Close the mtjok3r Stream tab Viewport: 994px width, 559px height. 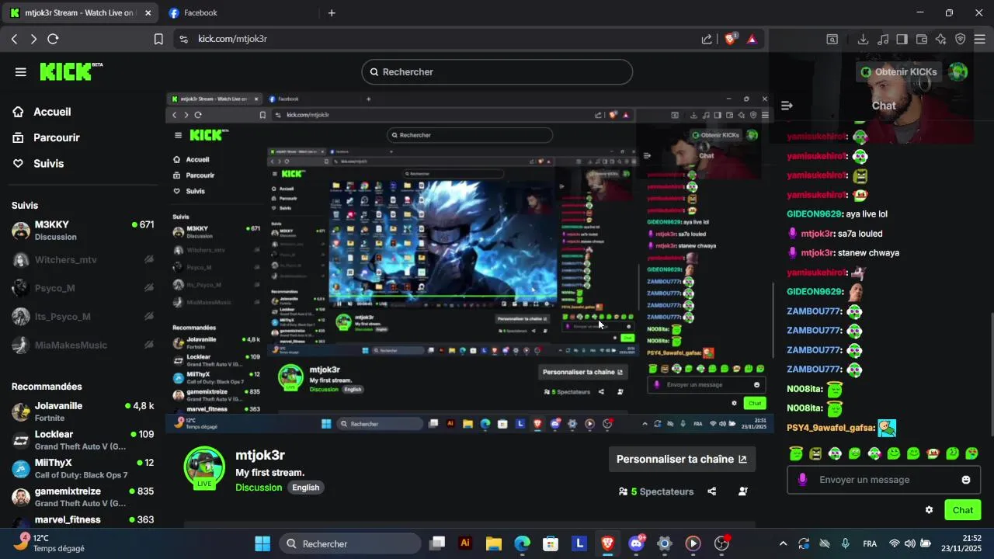[148, 12]
